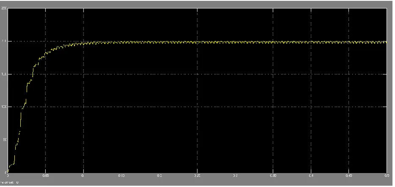Click the 0.4 time axis label
The image size is (395, 187).
coord(311,176)
